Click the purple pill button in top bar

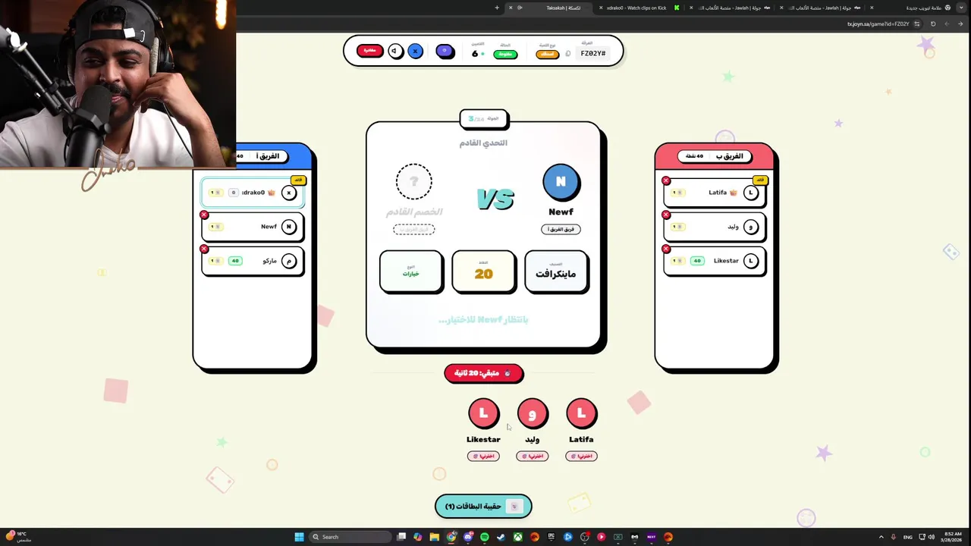[x=445, y=51]
